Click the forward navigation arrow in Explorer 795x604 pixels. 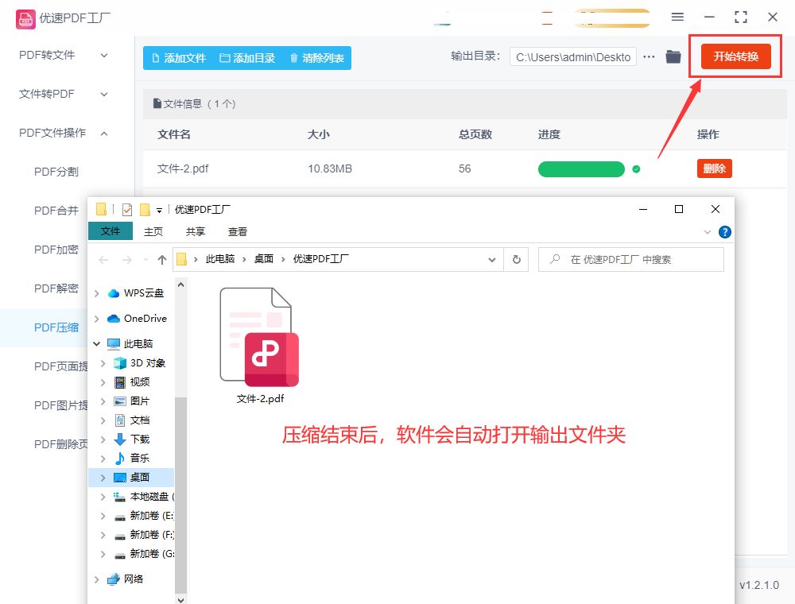coord(126,260)
